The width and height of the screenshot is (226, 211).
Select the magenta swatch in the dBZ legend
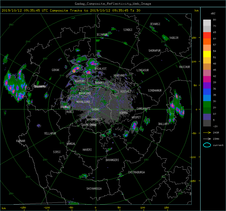click(x=207, y=79)
